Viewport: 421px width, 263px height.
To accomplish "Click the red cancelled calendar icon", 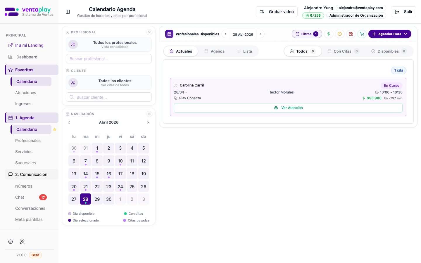I will 351,34.
